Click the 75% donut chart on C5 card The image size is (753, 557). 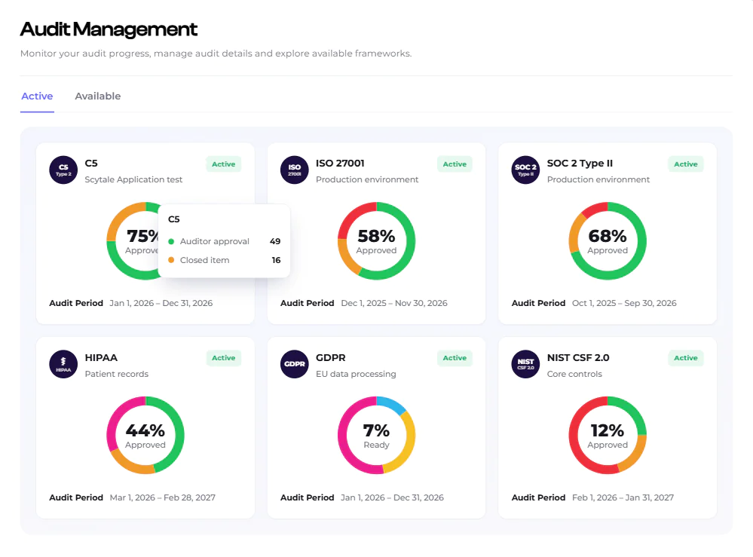pos(132,241)
